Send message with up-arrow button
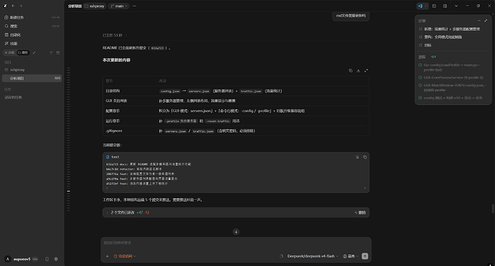Viewport: 495px width, 266px height. (365, 256)
